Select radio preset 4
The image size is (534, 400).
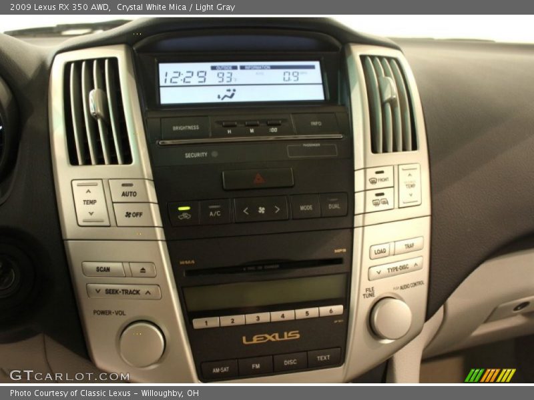282,316
